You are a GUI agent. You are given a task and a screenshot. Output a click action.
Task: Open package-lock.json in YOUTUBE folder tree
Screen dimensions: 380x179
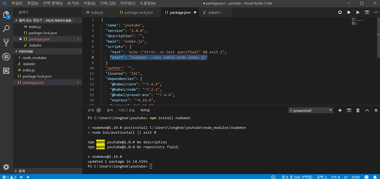pyautogui.click(x=47, y=76)
